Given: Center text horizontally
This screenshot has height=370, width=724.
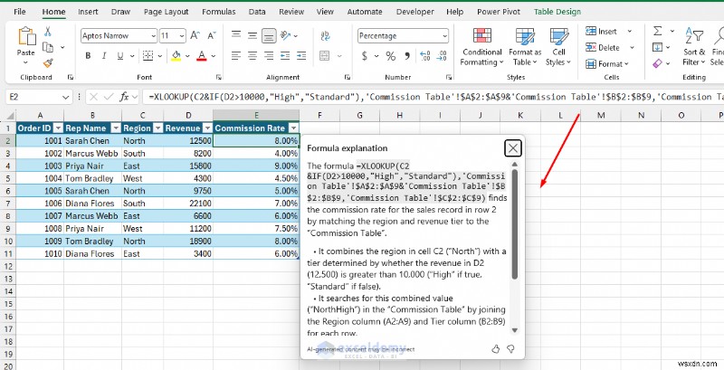Looking at the screenshot, I should point(252,56).
